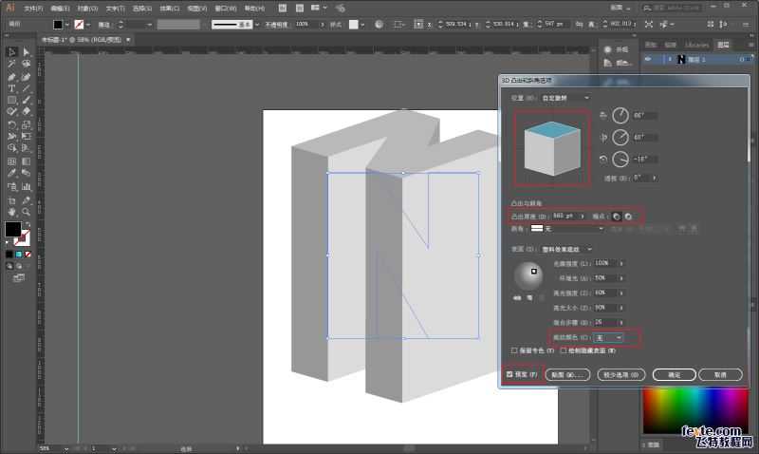Switch to the Libraries panel tab
Image resolution: width=759 pixels, height=454 pixels.
[695, 45]
